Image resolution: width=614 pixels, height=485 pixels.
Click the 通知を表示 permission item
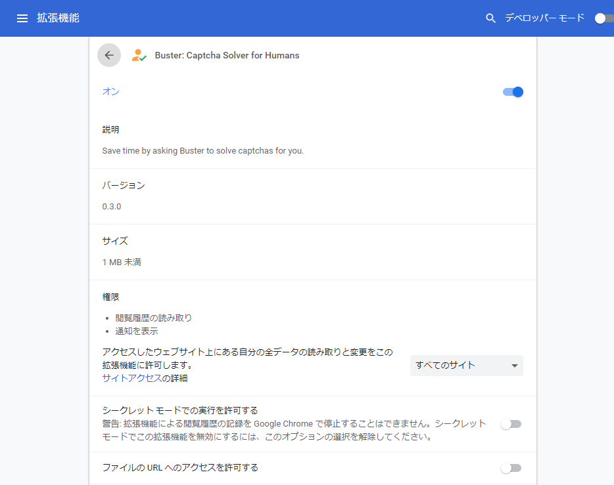tap(137, 331)
